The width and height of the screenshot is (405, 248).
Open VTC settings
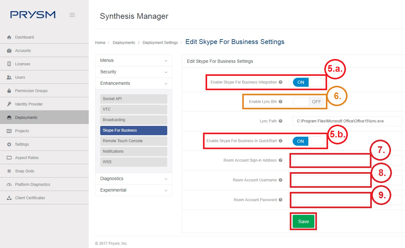click(x=134, y=109)
